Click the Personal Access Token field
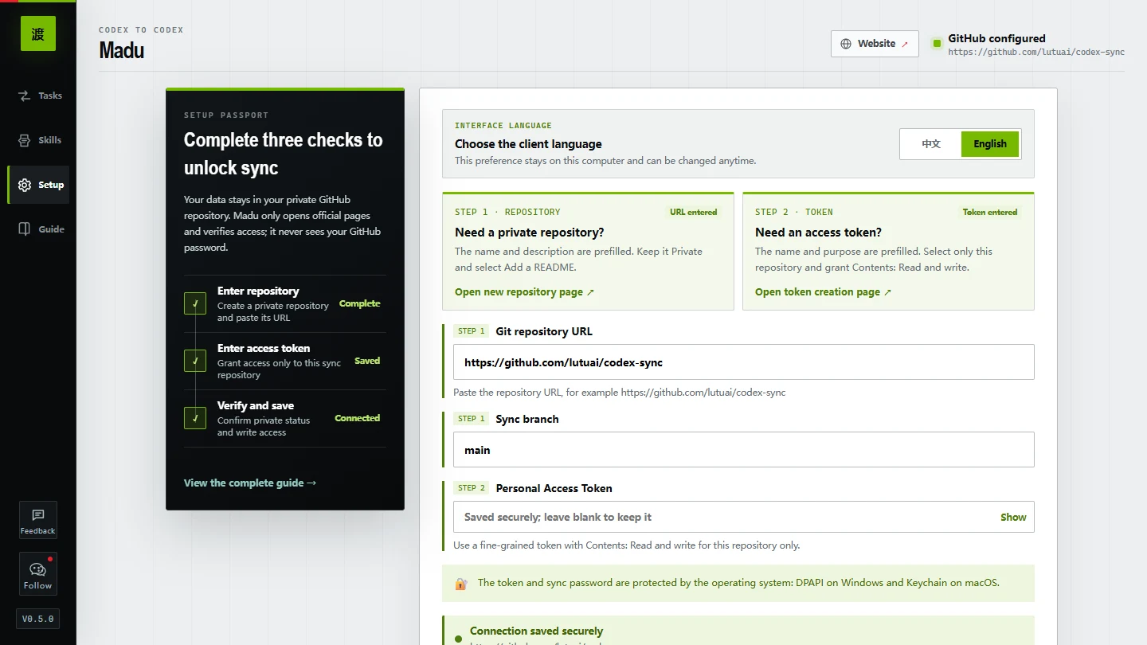Viewport: 1147px width, 645px height. pos(744,518)
